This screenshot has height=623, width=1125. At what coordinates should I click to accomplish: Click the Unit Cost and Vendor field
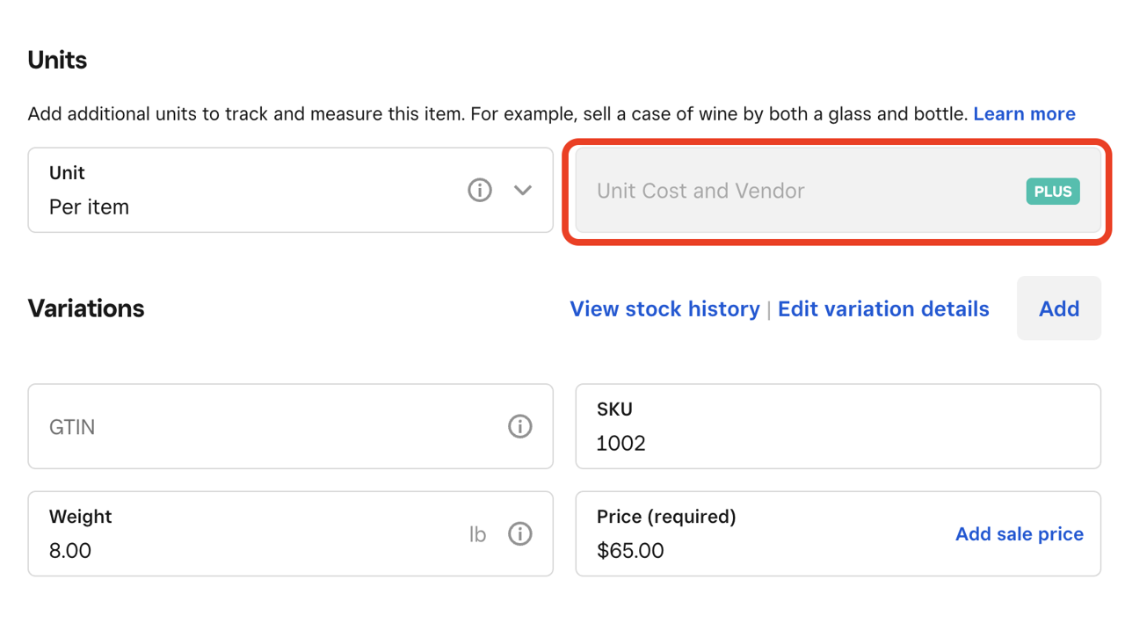coord(791,192)
